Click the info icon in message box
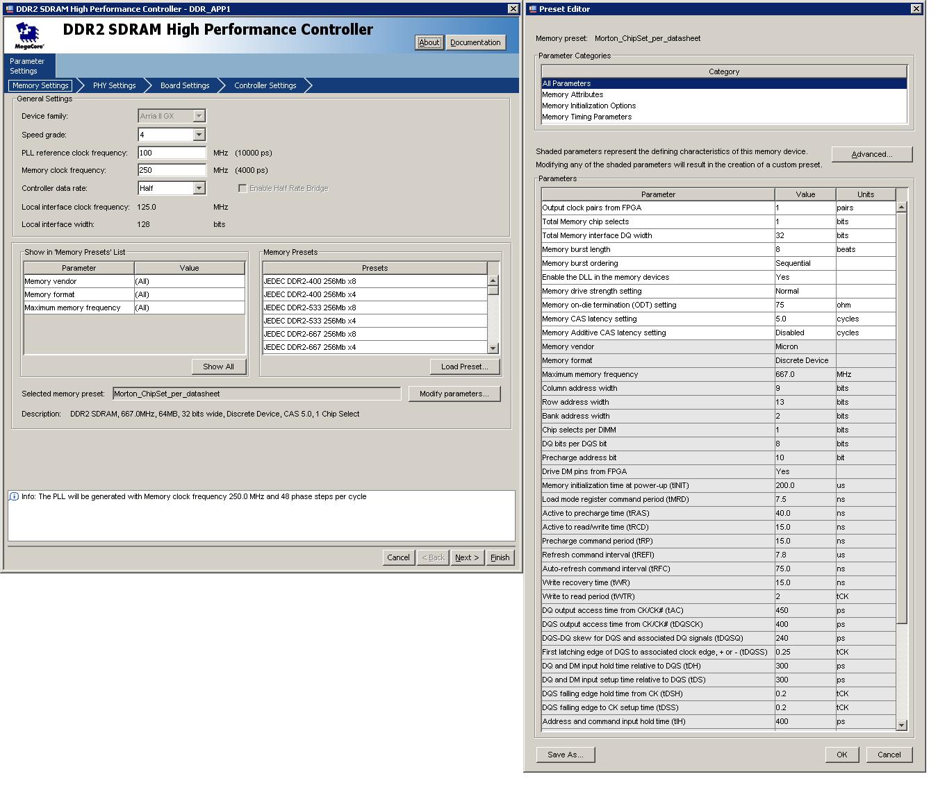Viewport: 938px width, 799px height. point(14,497)
